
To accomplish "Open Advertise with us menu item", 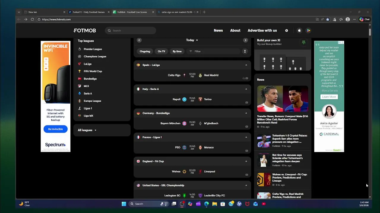I will pyautogui.click(x=262, y=30).
